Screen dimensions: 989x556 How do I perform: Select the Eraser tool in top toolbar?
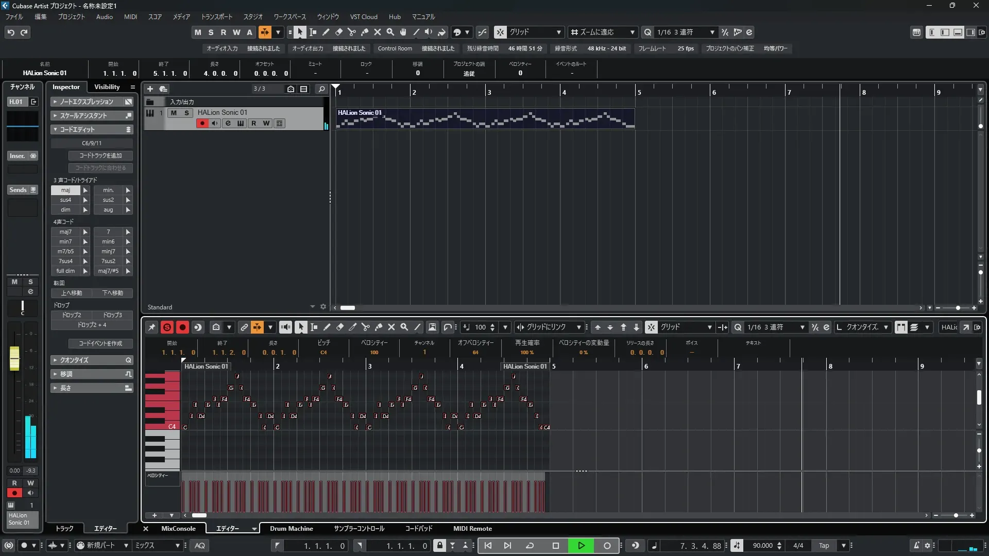(339, 32)
